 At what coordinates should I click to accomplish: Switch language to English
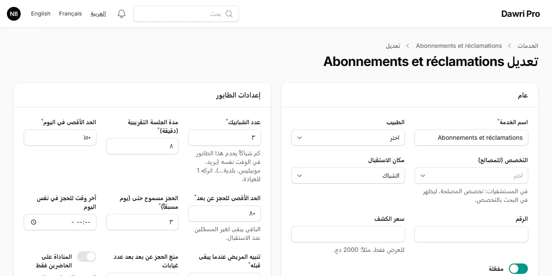click(x=41, y=14)
